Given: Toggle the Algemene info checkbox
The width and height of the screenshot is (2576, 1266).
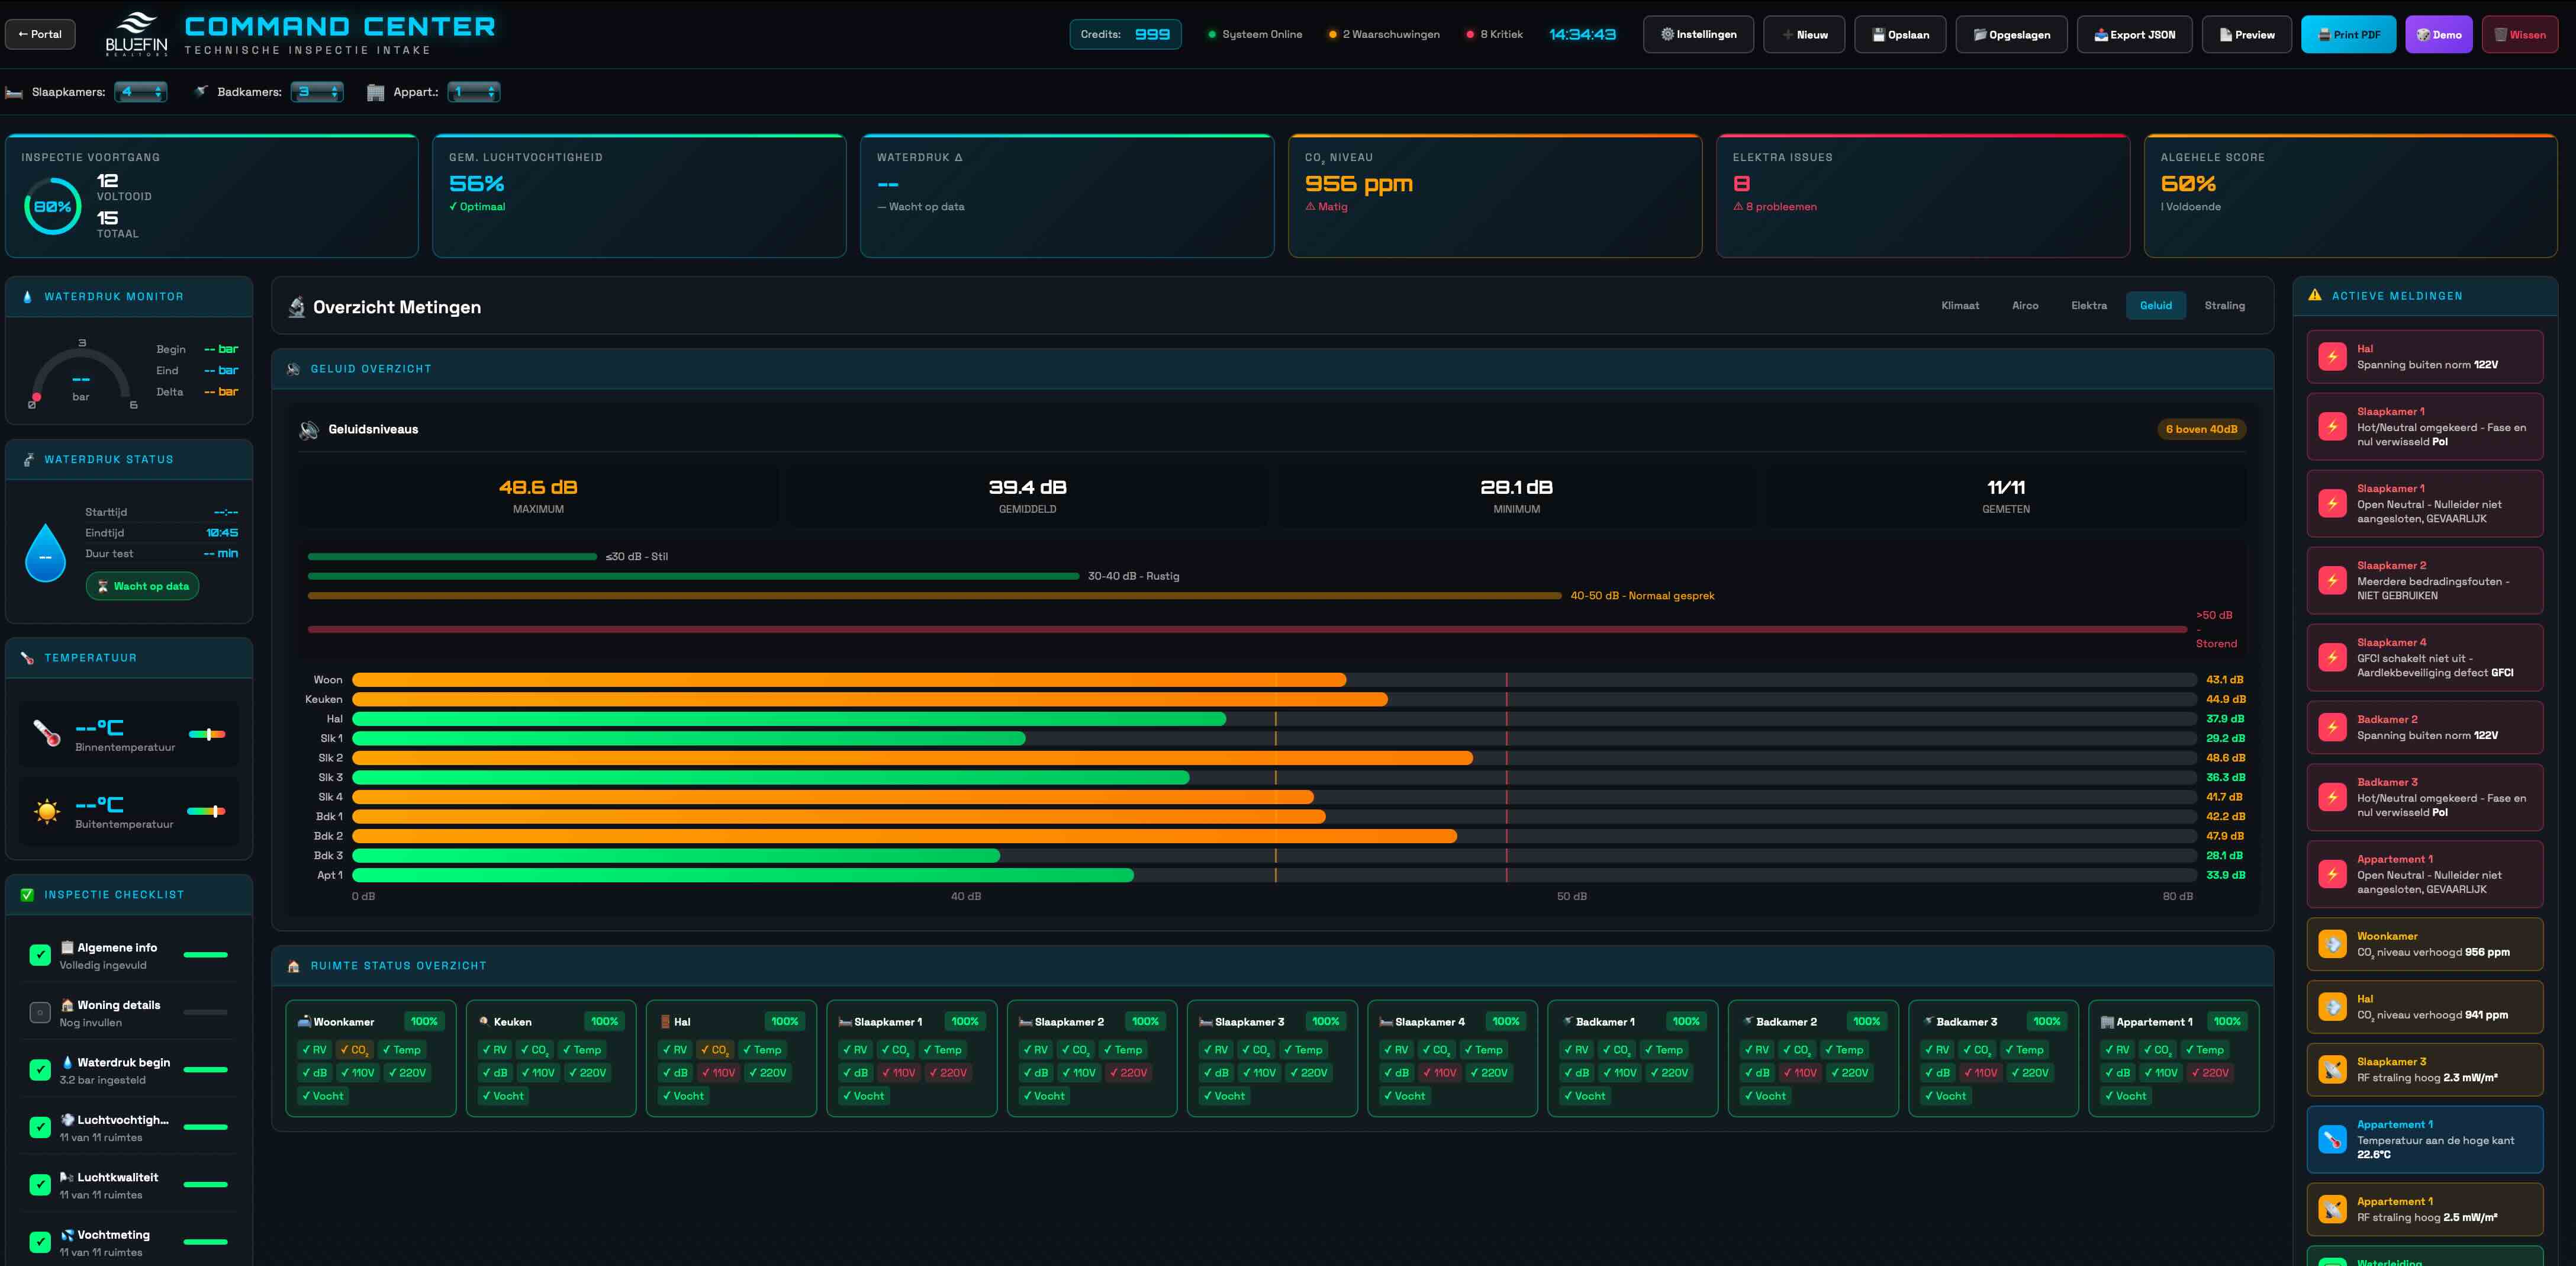Looking at the screenshot, I should (40, 955).
